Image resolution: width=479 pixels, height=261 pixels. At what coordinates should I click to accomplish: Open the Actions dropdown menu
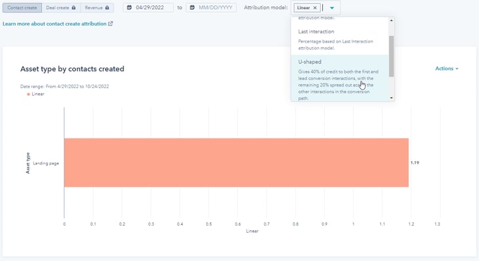coord(447,69)
